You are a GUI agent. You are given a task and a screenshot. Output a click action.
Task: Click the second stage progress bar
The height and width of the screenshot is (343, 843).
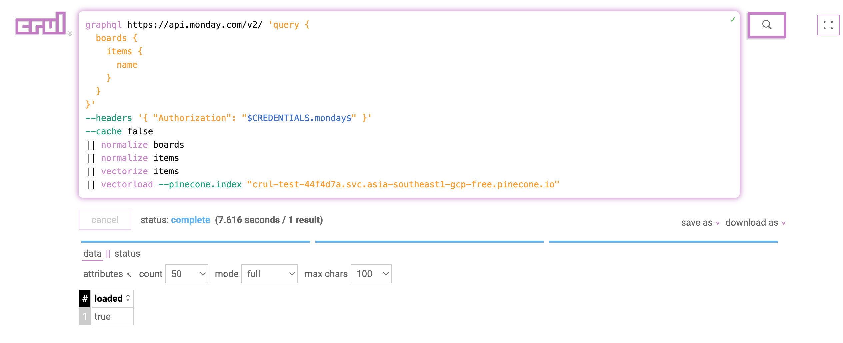pyautogui.click(x=429, y=242)
